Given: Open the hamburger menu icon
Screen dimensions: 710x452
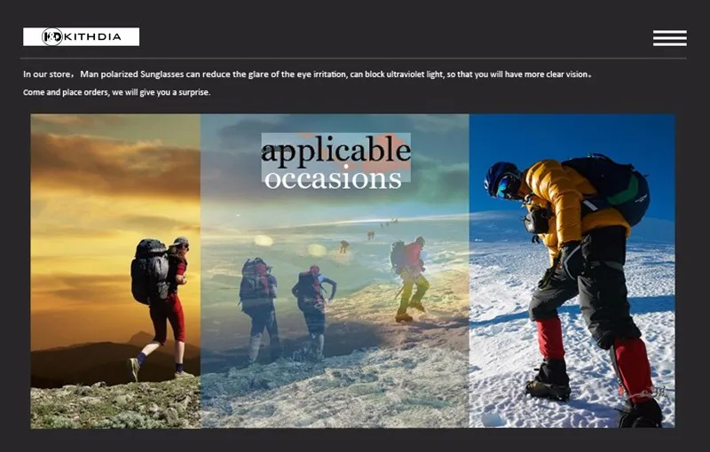Looking at the screenshot, I should coord(670,38).
